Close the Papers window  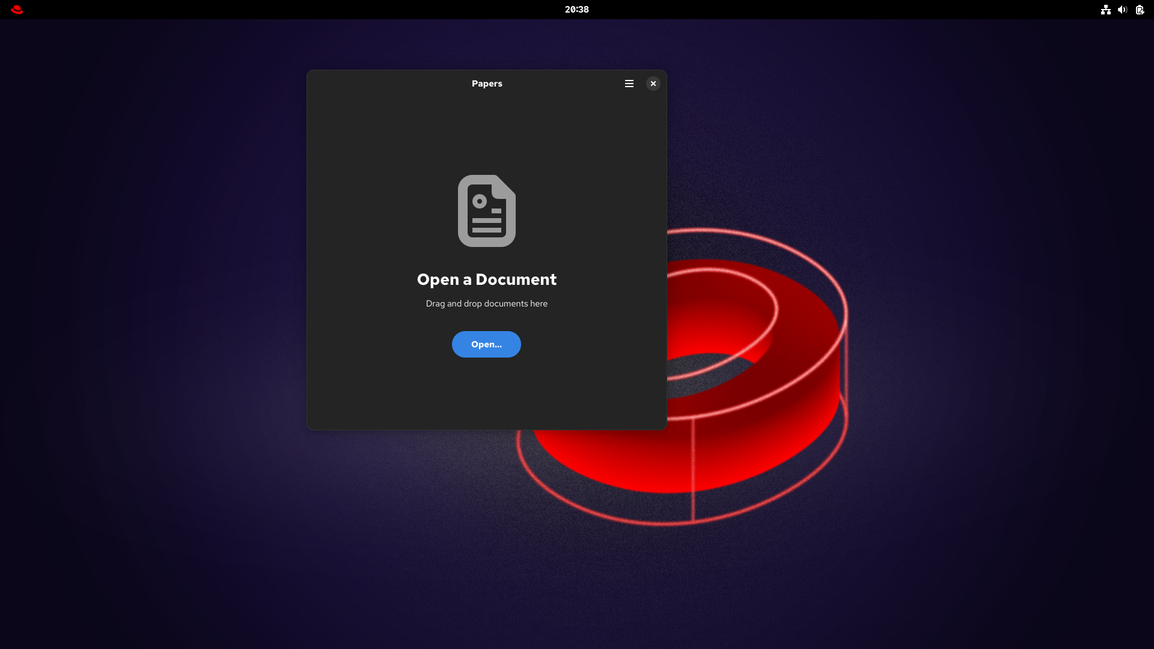(653, 84)
